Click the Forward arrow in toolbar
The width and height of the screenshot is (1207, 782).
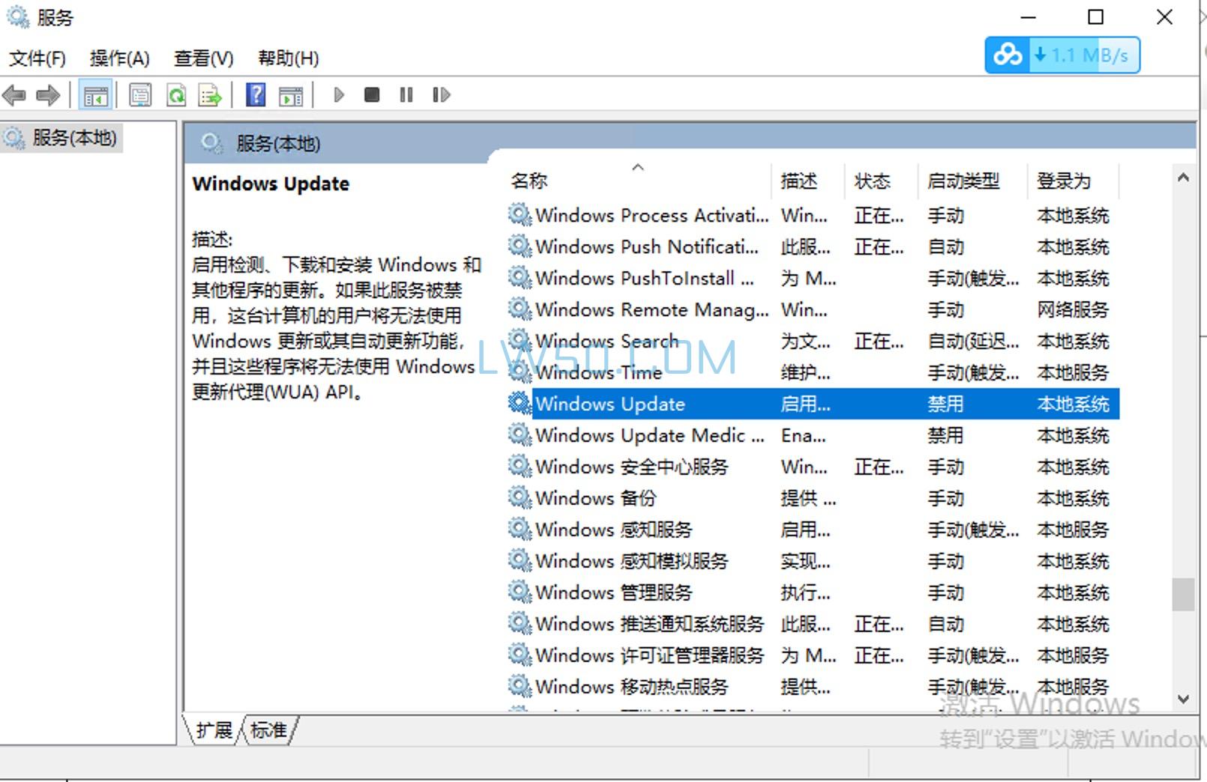[48, 95]
